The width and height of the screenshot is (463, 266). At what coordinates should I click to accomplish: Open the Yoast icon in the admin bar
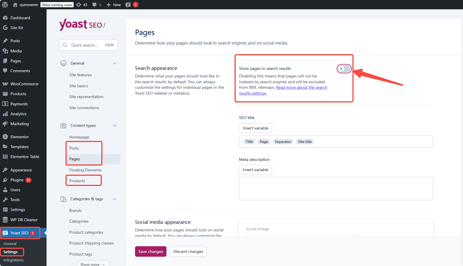(x=128, y=5)
